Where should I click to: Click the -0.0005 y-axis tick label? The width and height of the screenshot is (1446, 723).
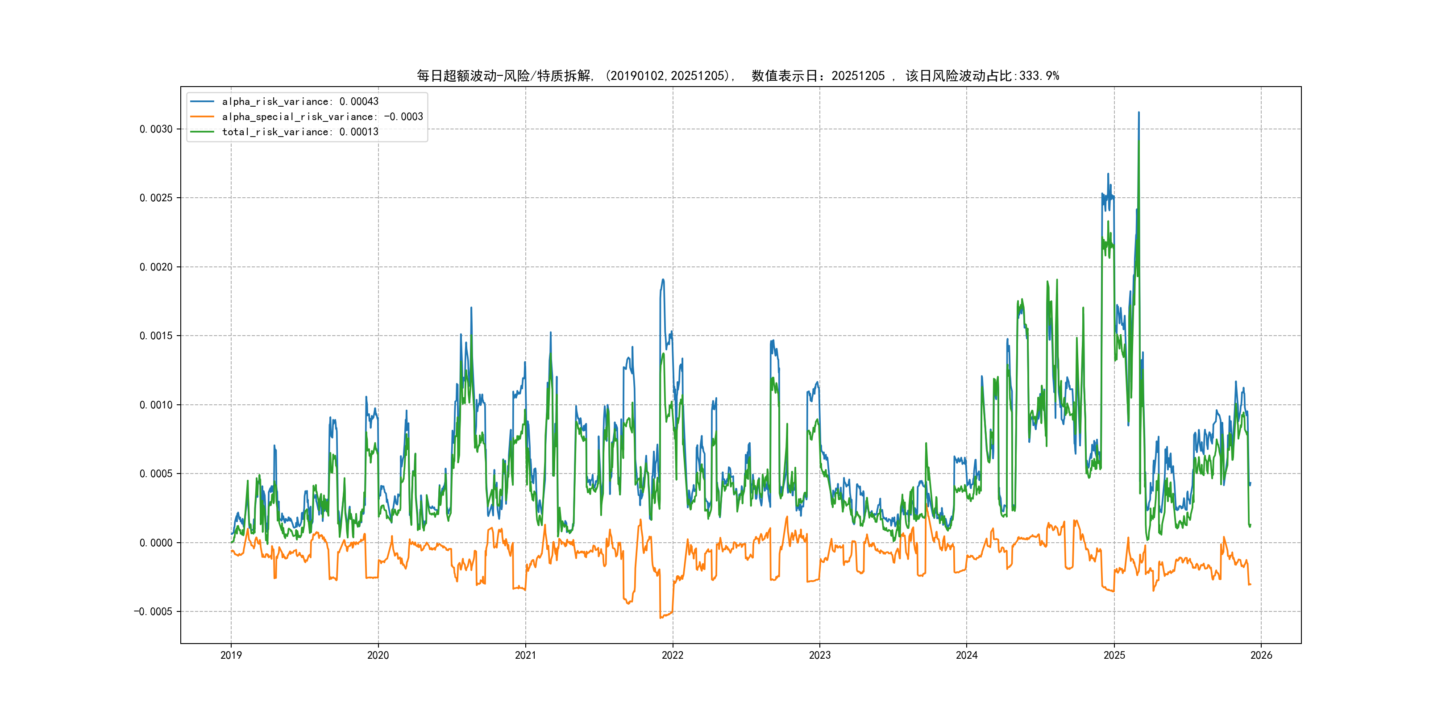153,612
